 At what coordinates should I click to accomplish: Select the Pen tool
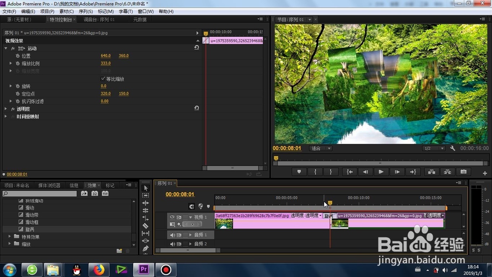146,248
